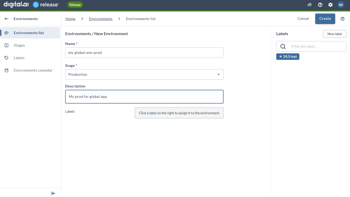Click the digital.ai logo
The image size is (350, 197).
click(x=16, y=4)
